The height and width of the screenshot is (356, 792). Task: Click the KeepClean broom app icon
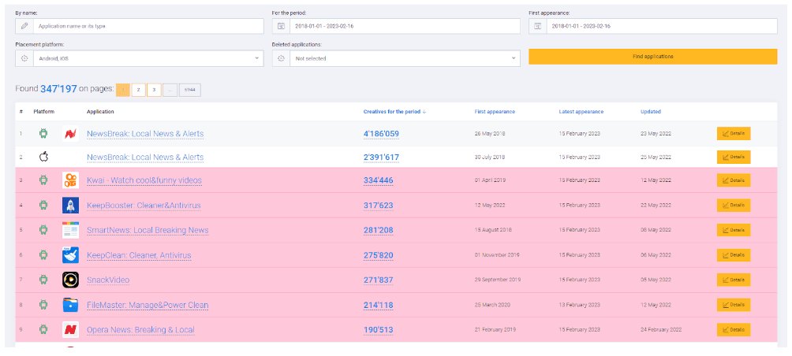click(x=70, y=255)
